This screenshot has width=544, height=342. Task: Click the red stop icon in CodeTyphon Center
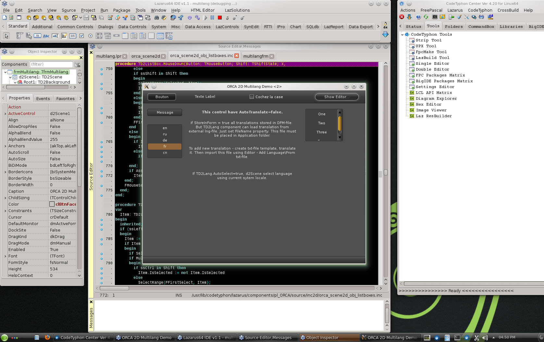pyautogui.click(x=402, y=17)
